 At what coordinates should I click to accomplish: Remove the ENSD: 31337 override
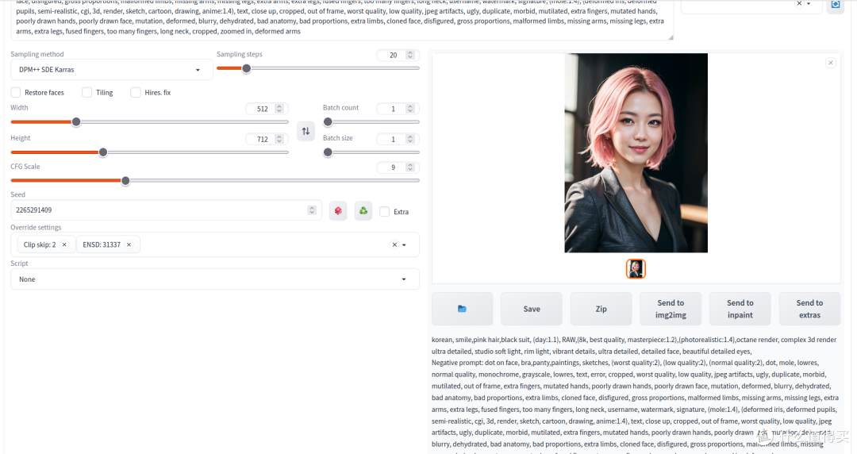click(x=129, y=244)
